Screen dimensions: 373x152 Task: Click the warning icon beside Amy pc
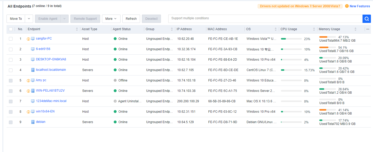(x=28, y=81)
